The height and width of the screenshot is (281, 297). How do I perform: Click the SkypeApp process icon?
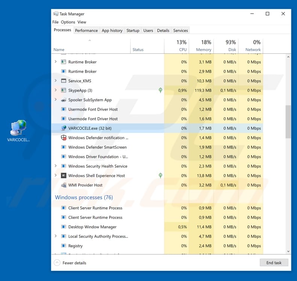coord(64,90)
